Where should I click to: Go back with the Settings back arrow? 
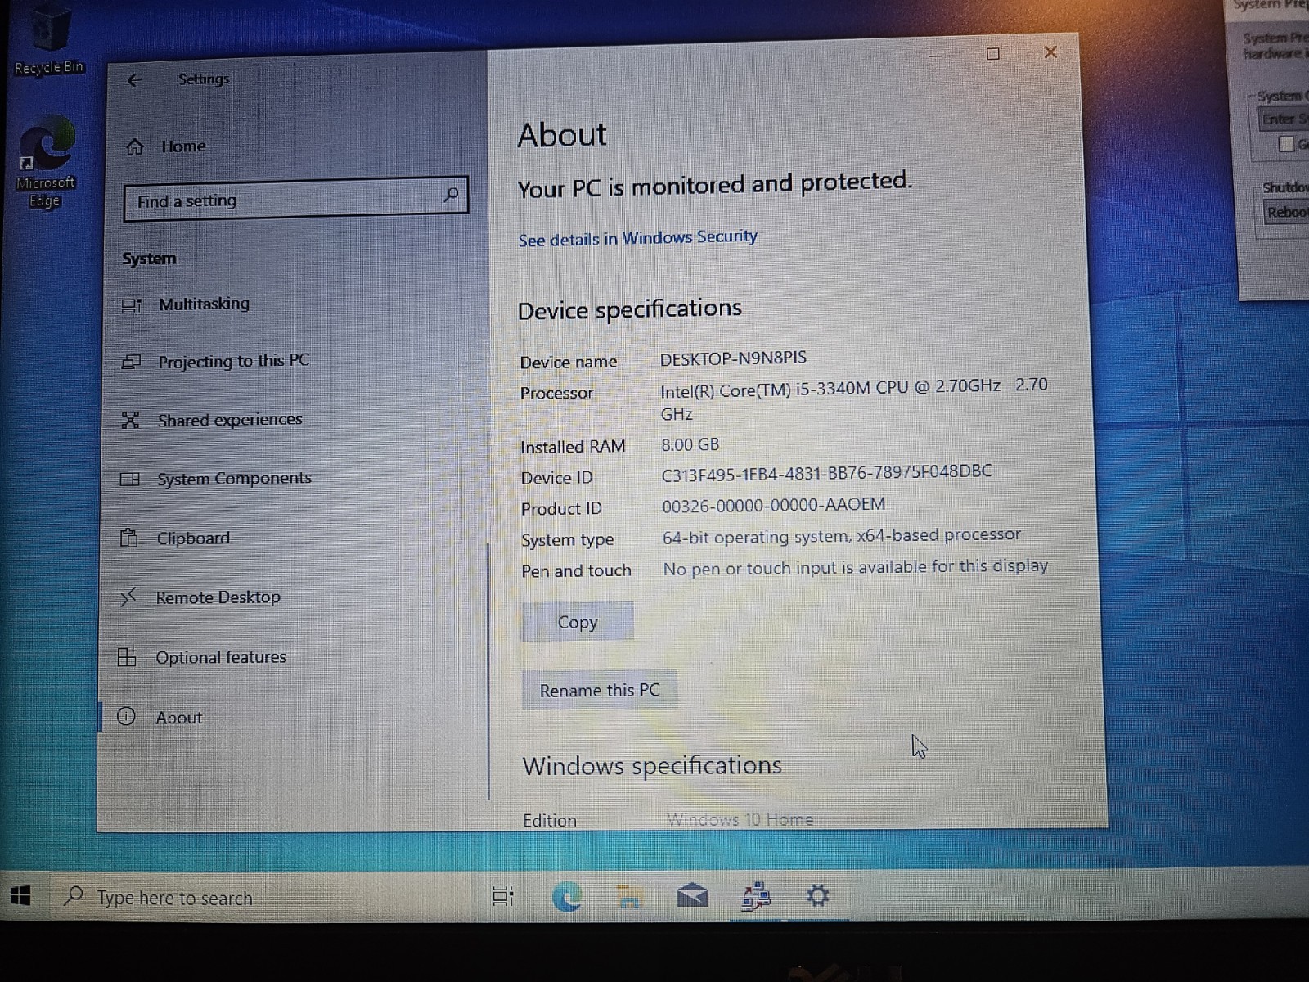click(134, 80)
